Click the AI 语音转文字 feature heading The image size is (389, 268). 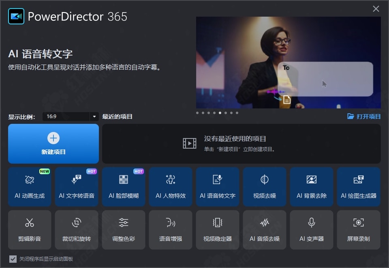(x=41, y=54)
